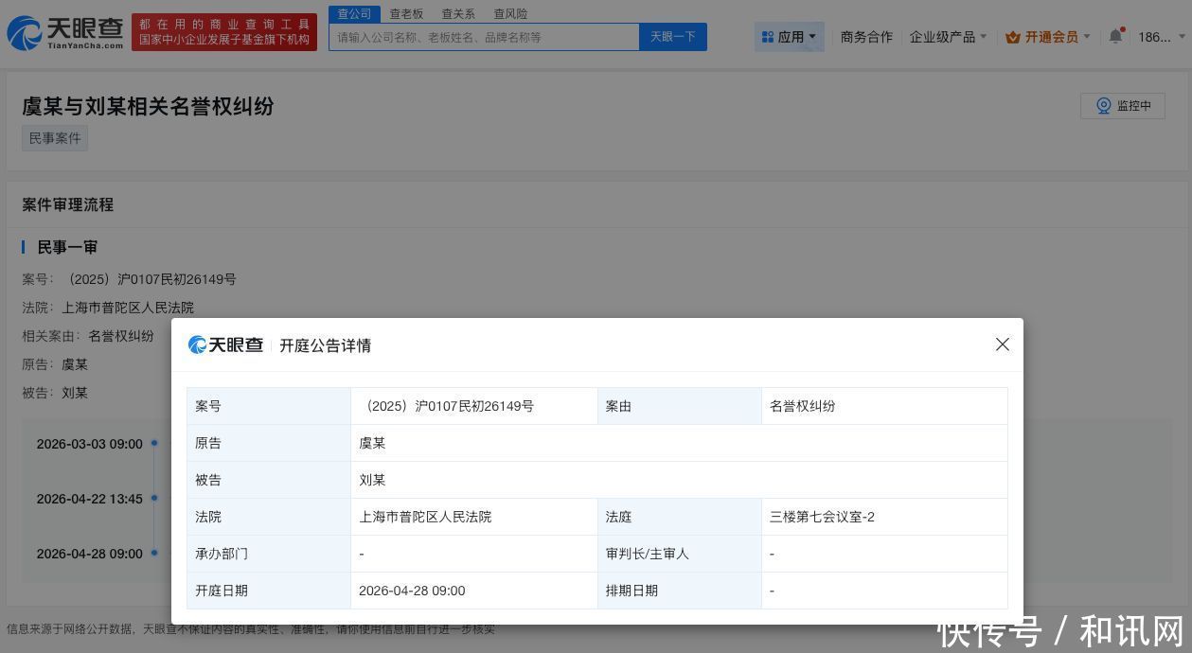
Task: Click the 监控中 monitoring button
Action: [1123, 106]
